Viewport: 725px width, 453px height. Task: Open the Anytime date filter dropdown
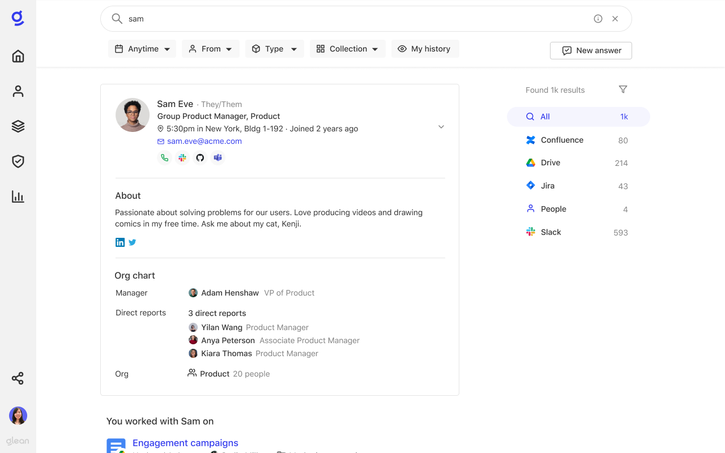(142, 49)
